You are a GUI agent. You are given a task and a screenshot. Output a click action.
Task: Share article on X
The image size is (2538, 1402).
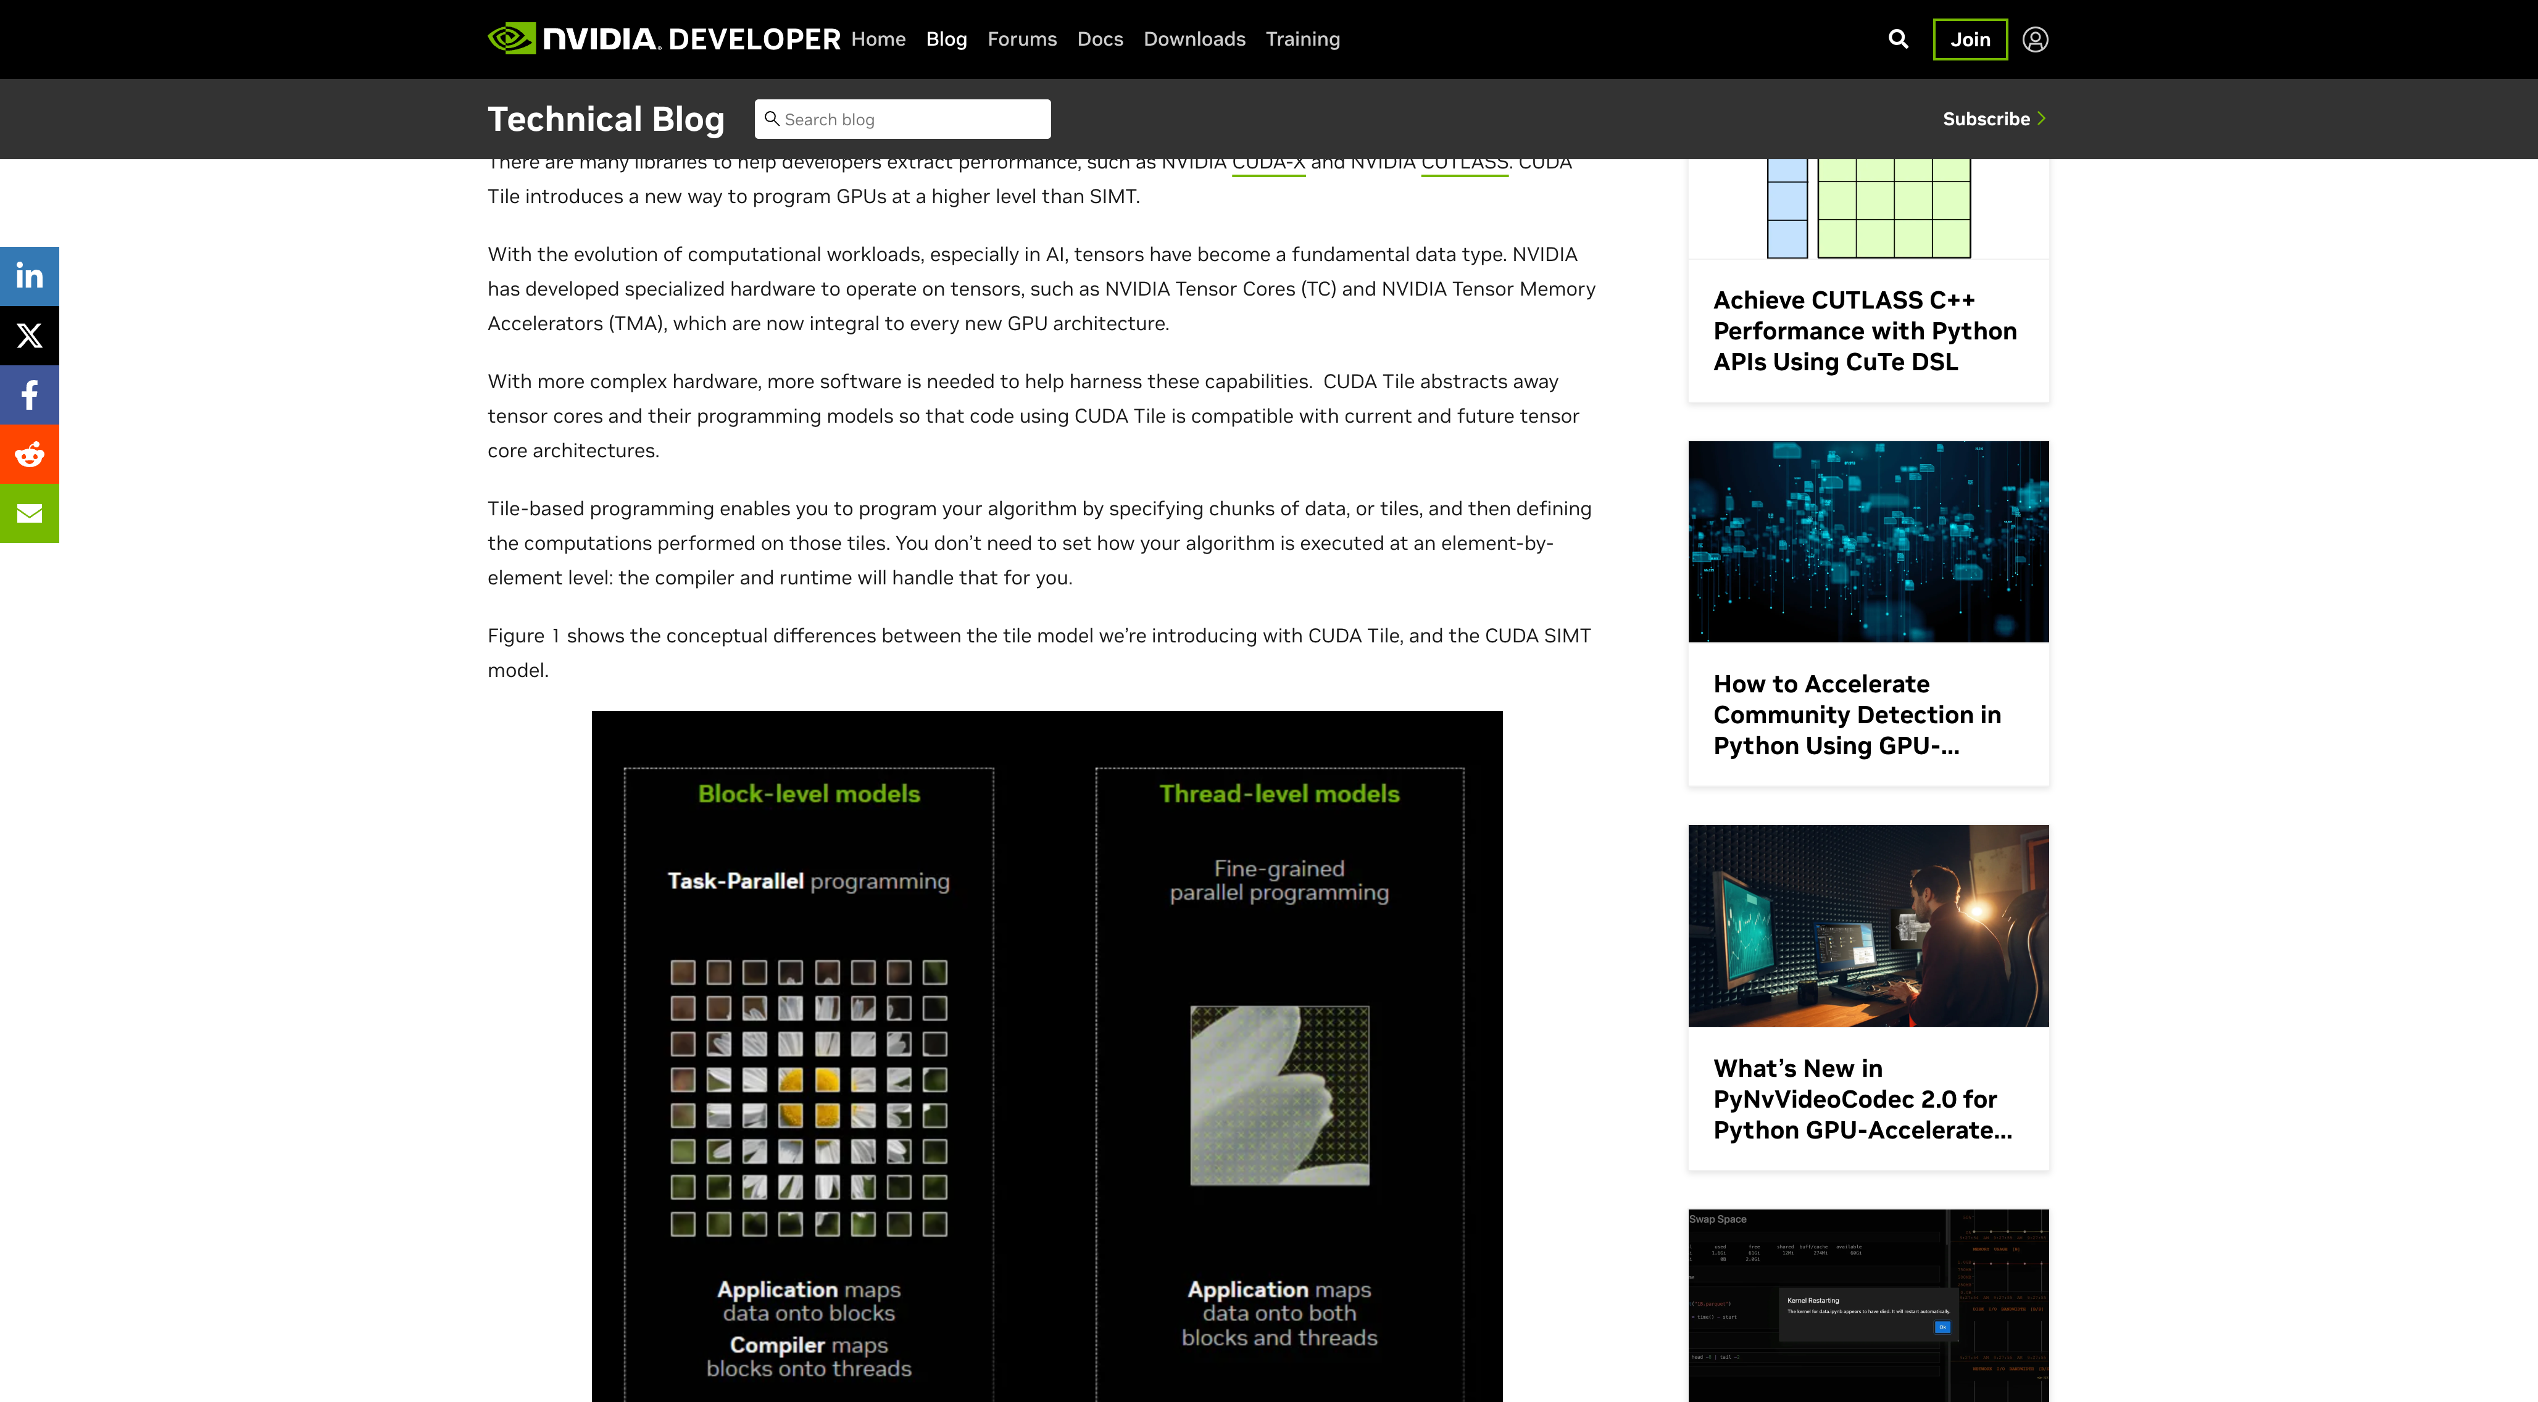[30, 336]
